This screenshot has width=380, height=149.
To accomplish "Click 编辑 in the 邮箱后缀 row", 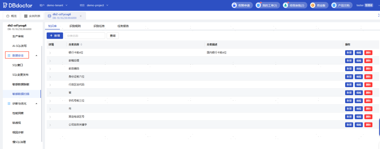I will point(359,61).
